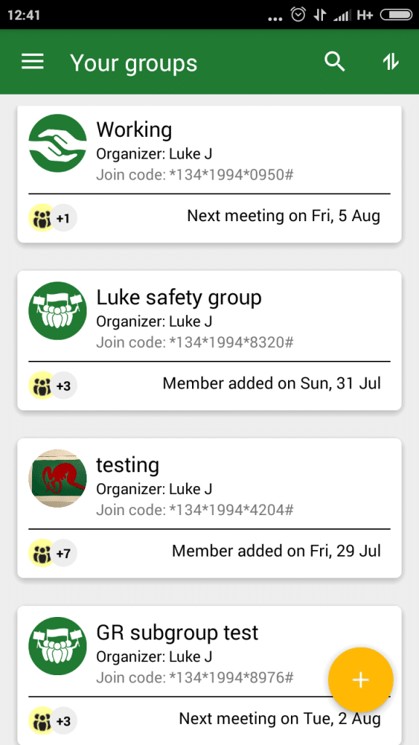This screenshot has width=419, height=745.
Task: Tap the search magnifier icon
Action: (x=335, y=62)
